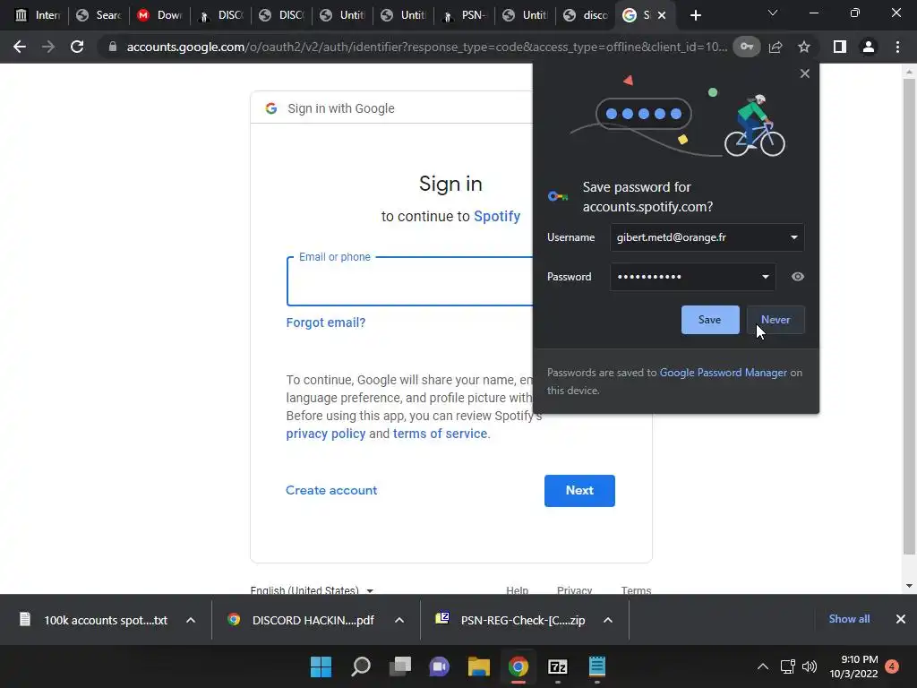Switch to the disco tab
This screenshot has height=688, width=917.
[586, 15]
